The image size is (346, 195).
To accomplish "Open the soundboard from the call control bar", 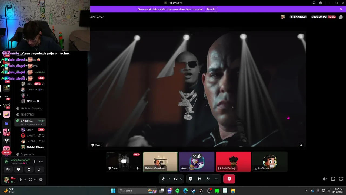I will click(x=208, y=179).
